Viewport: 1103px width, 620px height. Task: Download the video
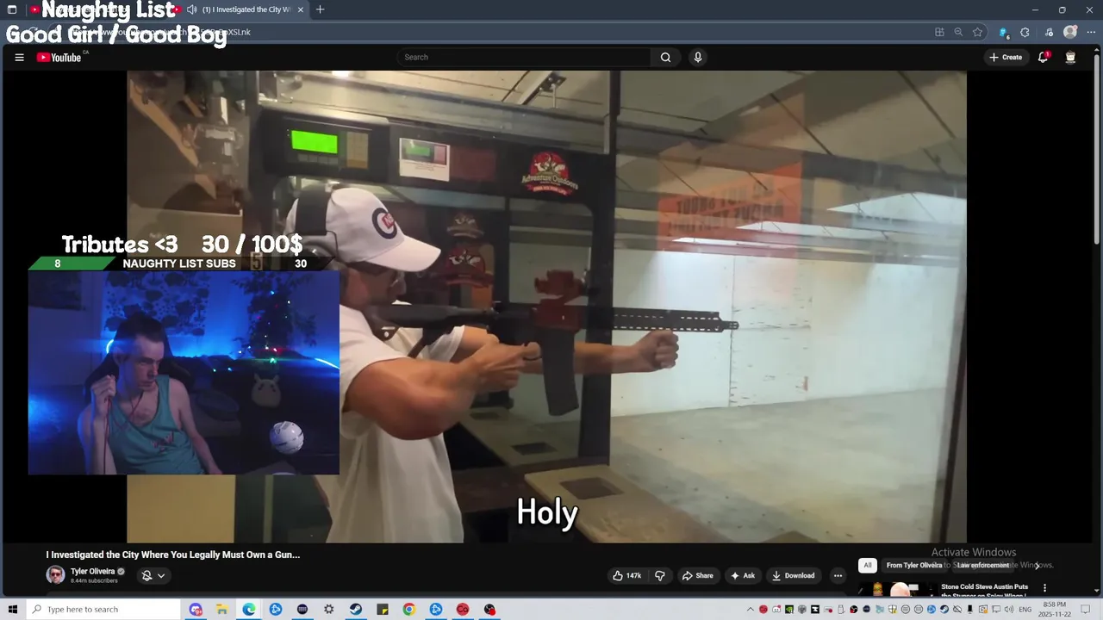coord(793,575)
